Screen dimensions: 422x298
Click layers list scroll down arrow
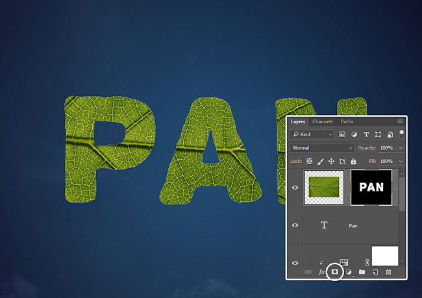click(402, 260)
